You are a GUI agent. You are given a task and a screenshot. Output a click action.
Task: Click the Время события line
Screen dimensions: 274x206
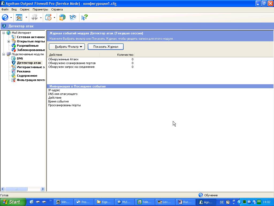(58, 102)
